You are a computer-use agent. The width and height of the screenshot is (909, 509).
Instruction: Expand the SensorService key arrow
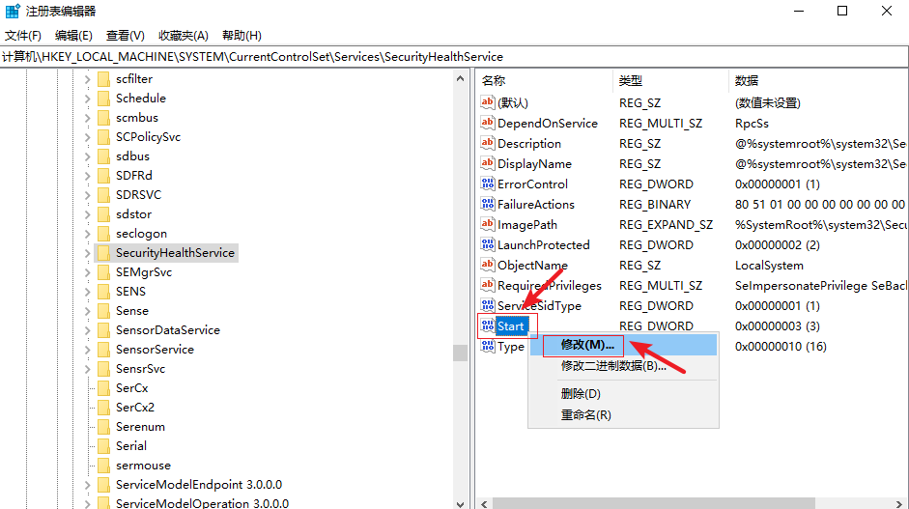click(x=88, y=350)
